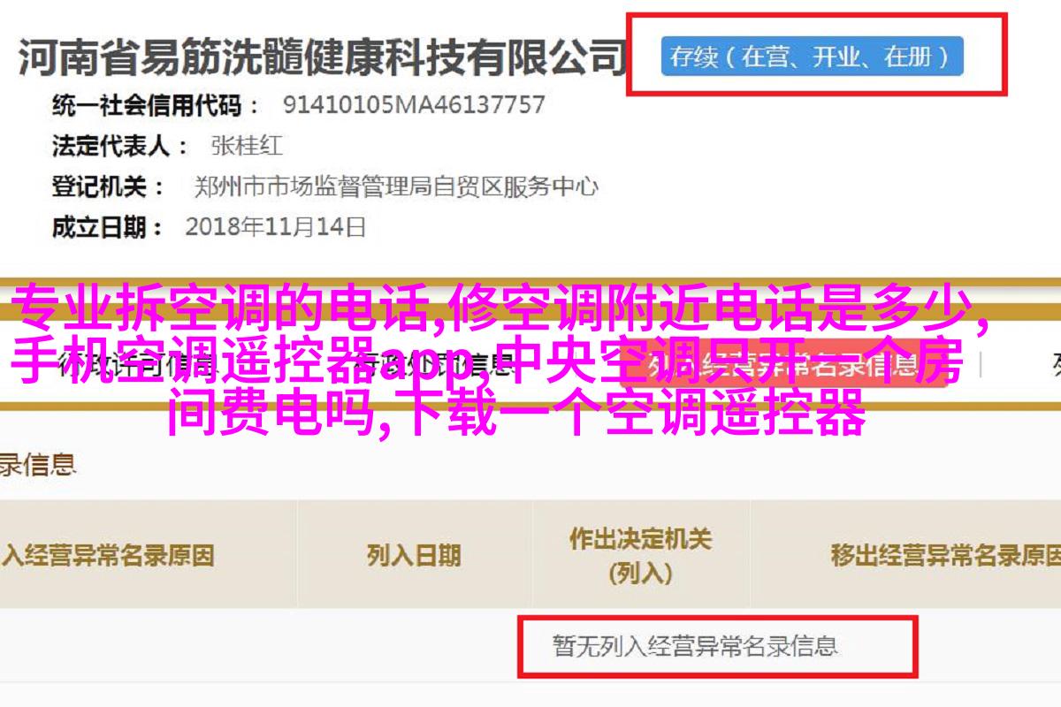The height and width of the screenshot is (707, 1061).
Task: Click the 移出经营异常名录原因 column header
Action: [x=944, y=555]
